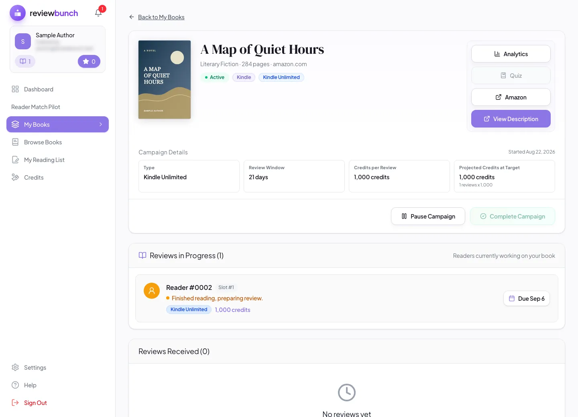Image resolution: width=578 pixels, height=417 pixels.
Task: Click the A Map of Quiet Hours title
Action: (262, 49)
